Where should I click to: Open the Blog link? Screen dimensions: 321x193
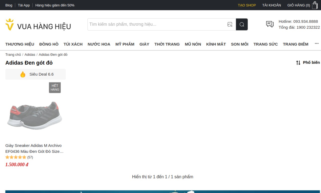pyautogui.click(x=9, y=5)
